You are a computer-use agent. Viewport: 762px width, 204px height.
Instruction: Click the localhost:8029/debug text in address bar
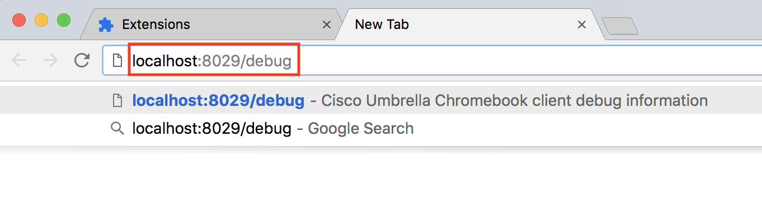click(x=212, y=61)
